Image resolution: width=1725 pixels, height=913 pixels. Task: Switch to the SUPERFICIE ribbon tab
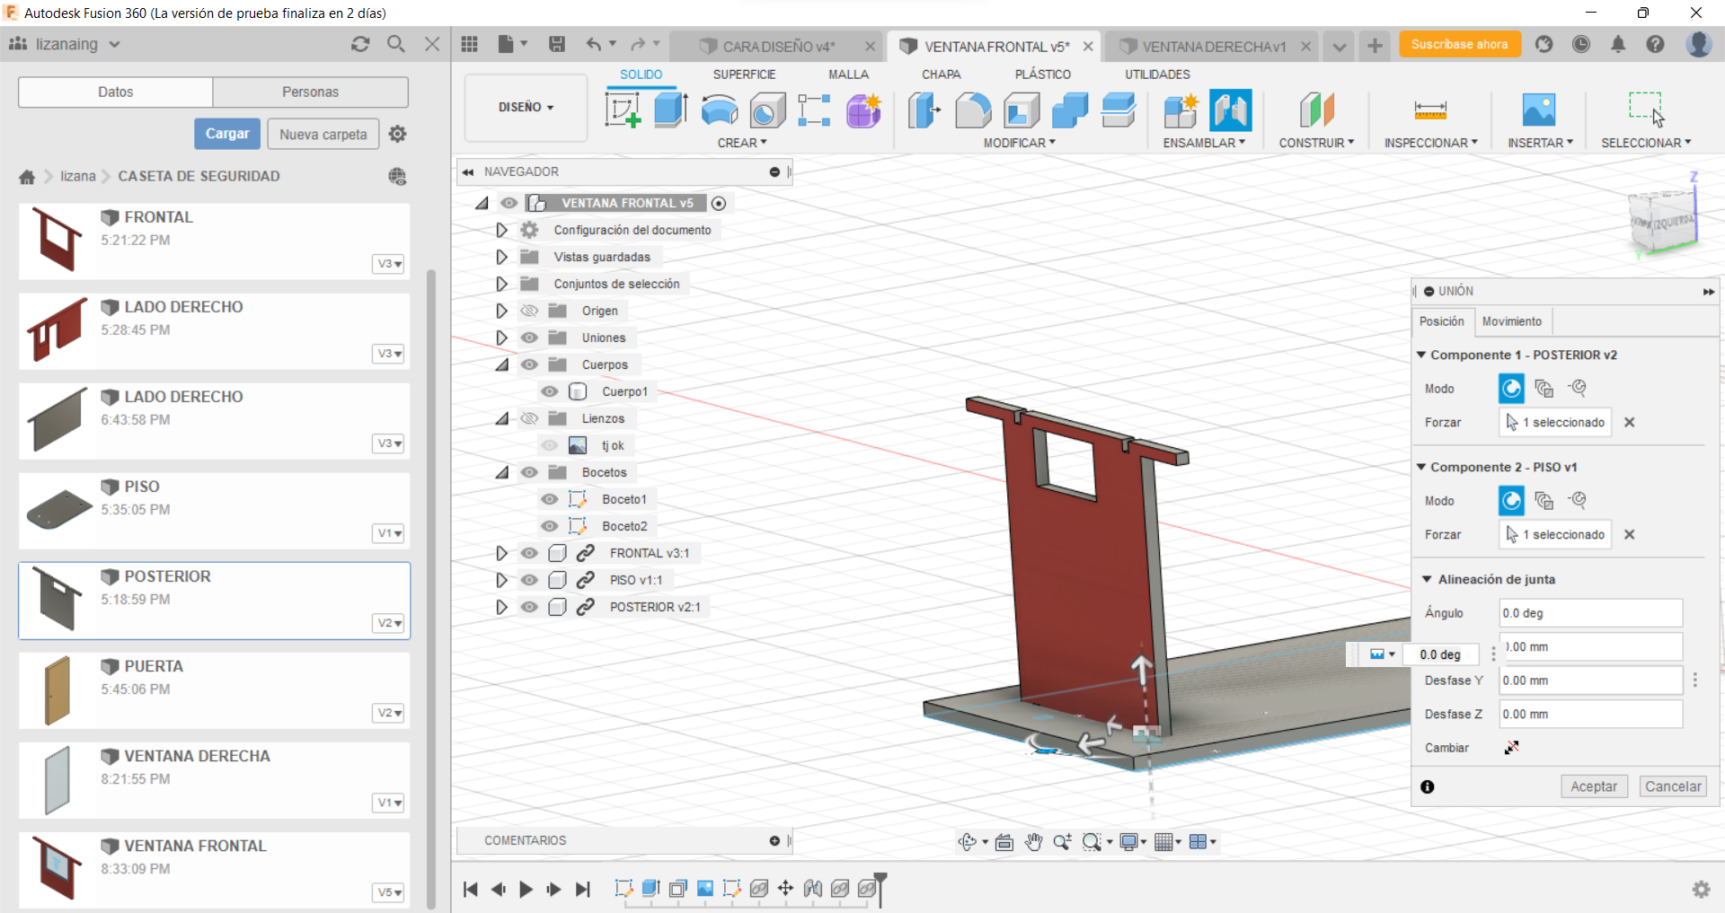[x=743, y=75]
